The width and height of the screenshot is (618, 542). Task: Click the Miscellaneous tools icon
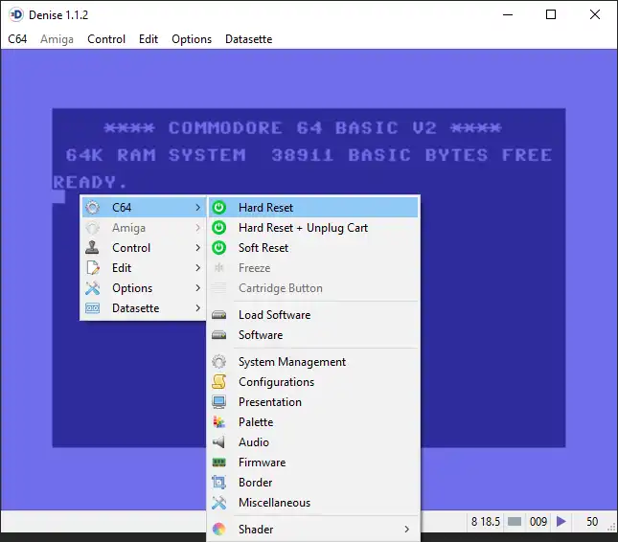coord(218,502)
